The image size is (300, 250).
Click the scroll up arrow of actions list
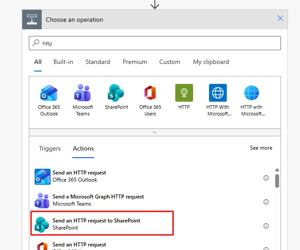277,170
